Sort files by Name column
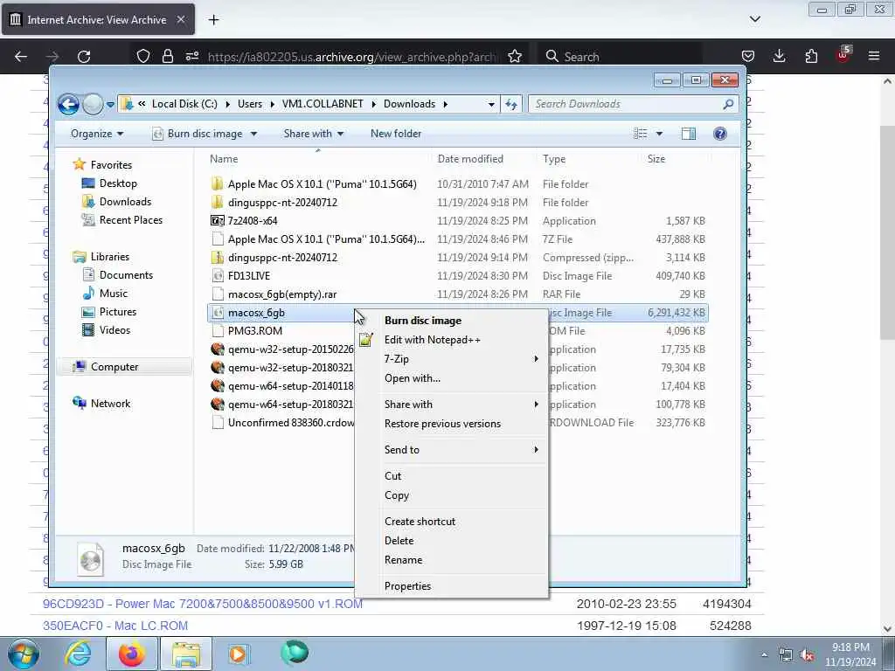The width and height of the screenshot is (895, 671). point(224,159)
